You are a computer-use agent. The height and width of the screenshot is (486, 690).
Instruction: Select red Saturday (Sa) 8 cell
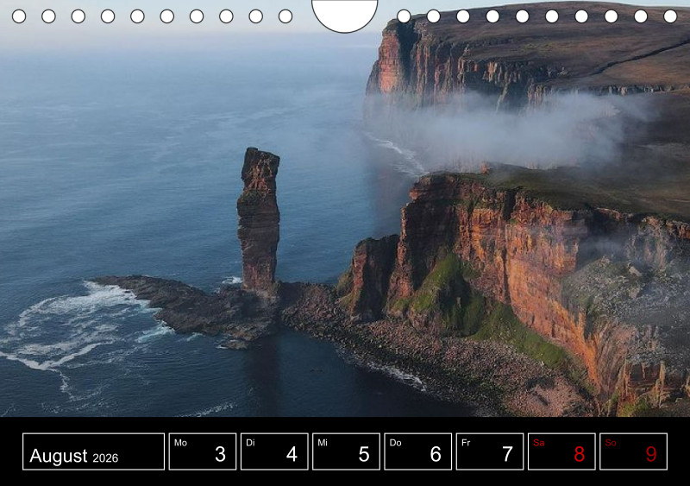pyautogui.click(x=561, y=451)
